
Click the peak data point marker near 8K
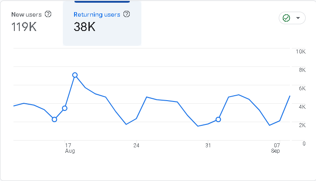click(75, 75)
